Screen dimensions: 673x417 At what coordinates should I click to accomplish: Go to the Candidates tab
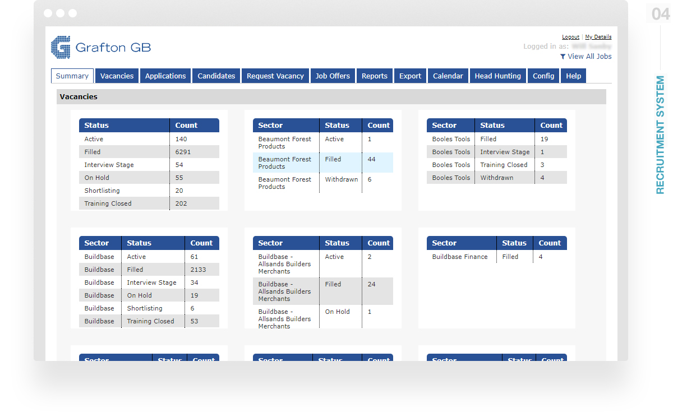216,76
